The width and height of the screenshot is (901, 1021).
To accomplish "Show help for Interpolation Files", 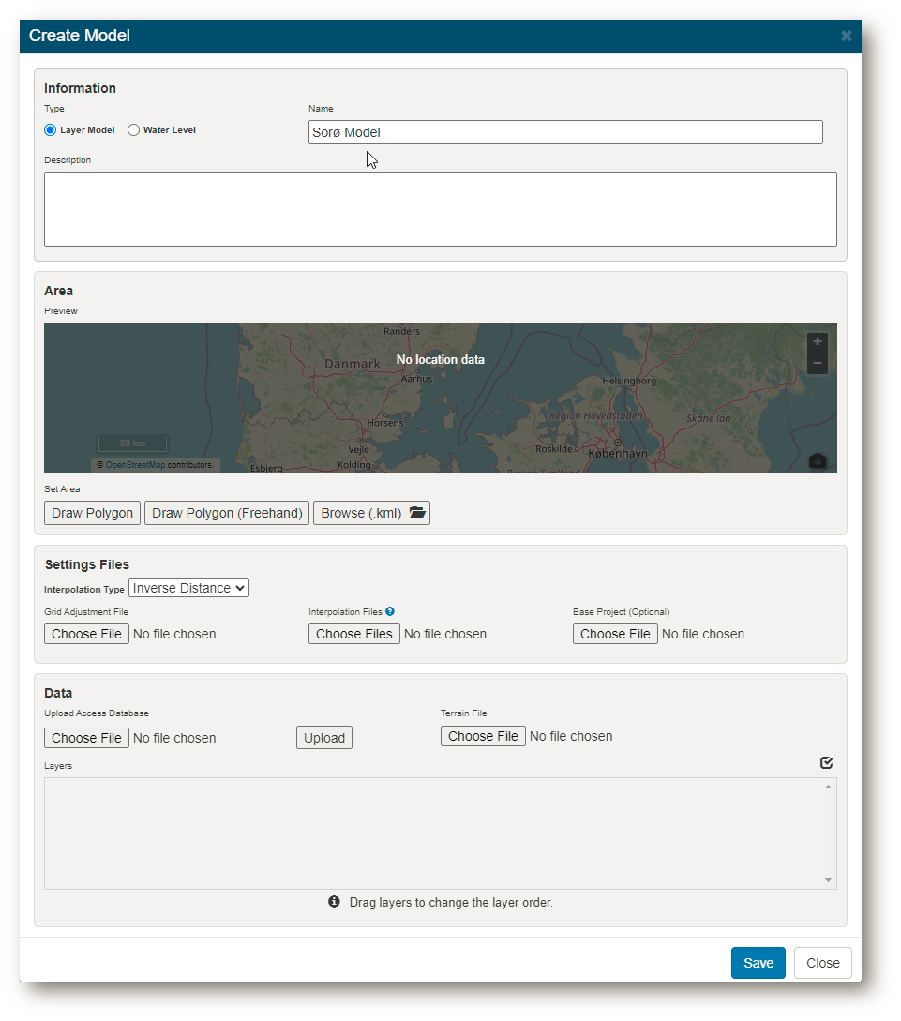I will pyautogui.click(x=390, y=611).
